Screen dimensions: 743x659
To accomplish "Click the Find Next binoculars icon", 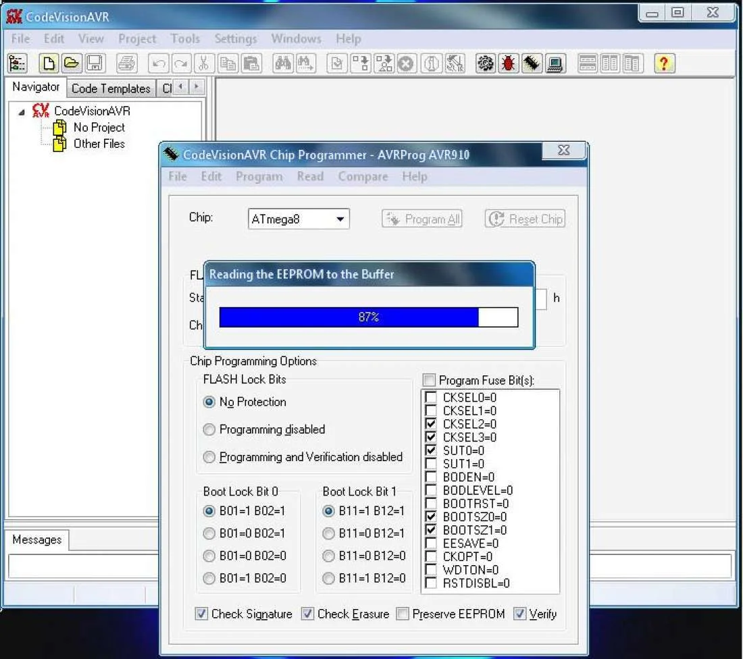I will coord(305,63).
